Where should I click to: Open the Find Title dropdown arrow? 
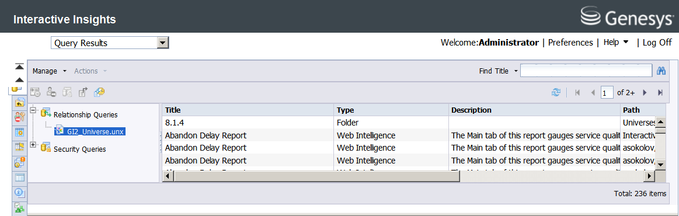[516, 71]
